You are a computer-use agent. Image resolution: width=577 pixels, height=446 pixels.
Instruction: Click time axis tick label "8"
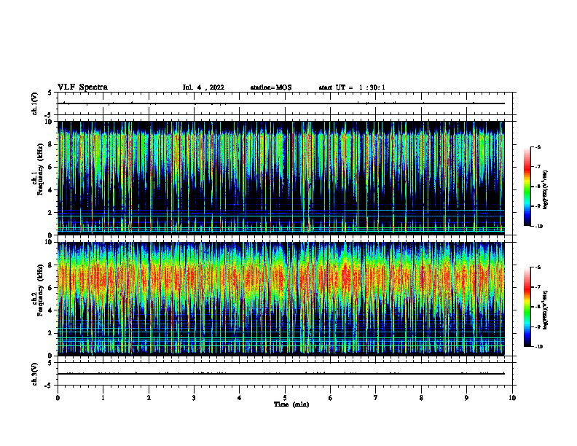(x=421, y=398)
